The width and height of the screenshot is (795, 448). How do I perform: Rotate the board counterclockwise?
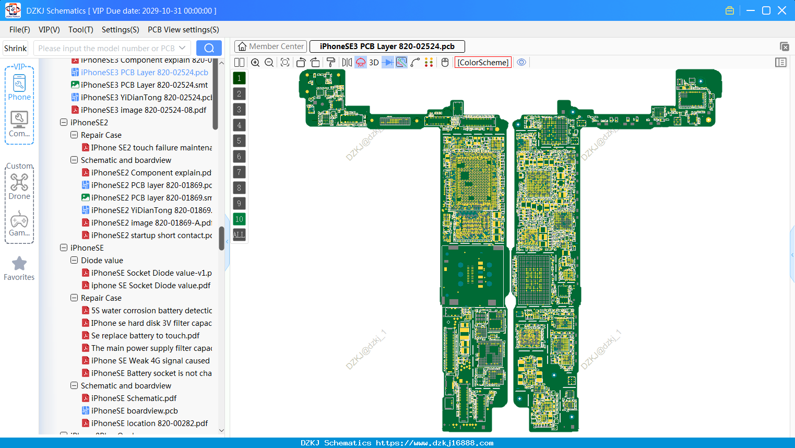(x=301, y=62)
